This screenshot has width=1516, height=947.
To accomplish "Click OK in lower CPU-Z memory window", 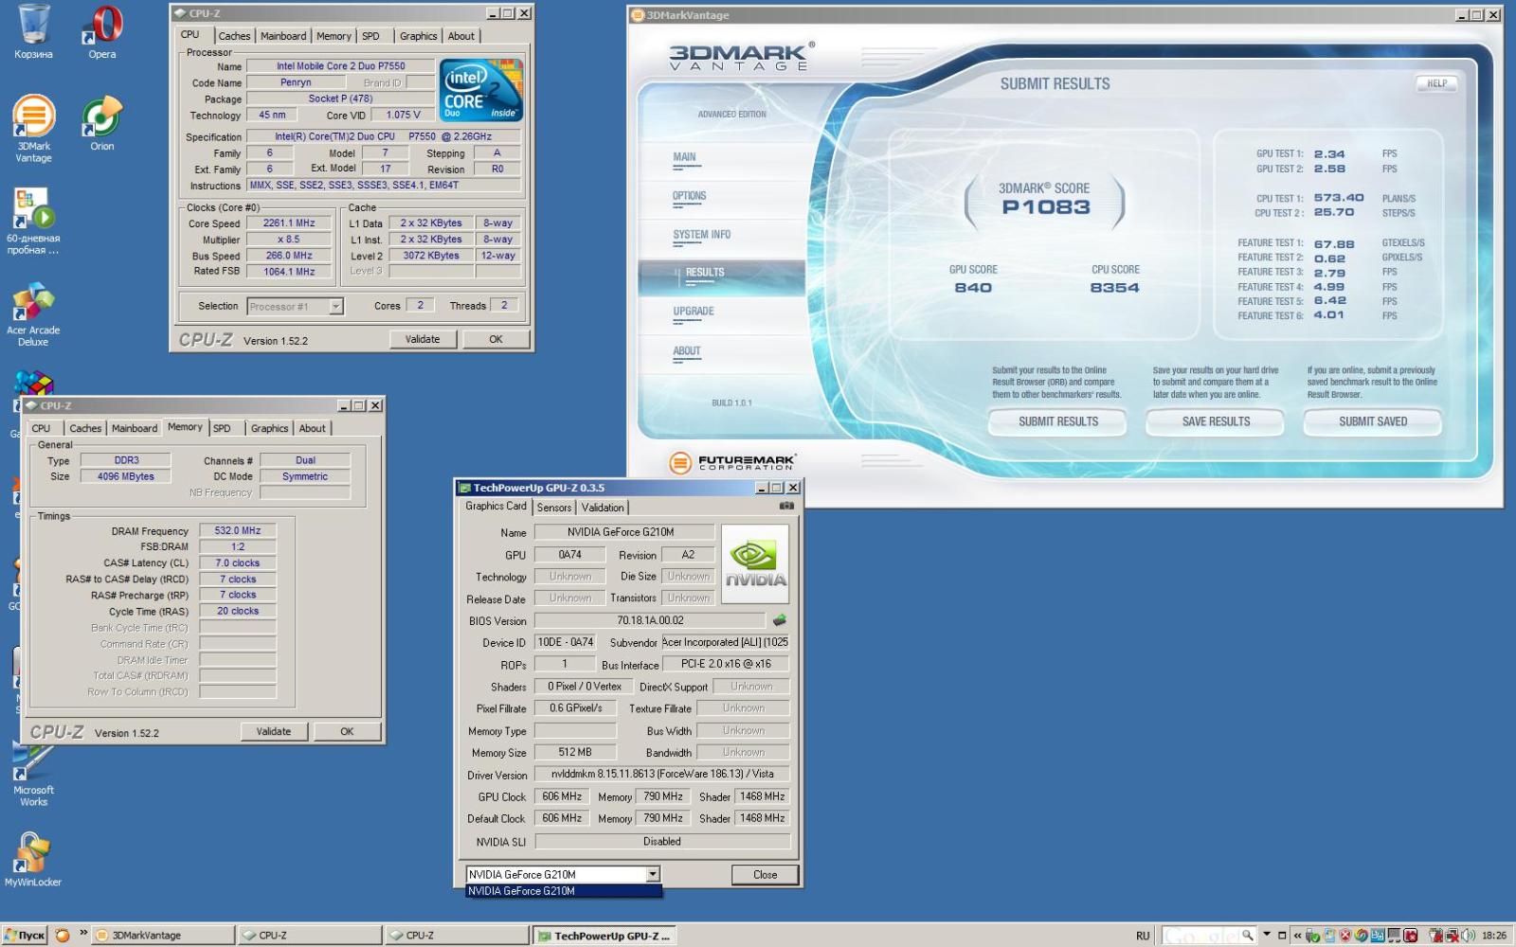I will [x=347, y=731].
